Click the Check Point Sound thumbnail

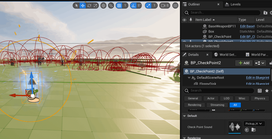click(x=235, y=127)
